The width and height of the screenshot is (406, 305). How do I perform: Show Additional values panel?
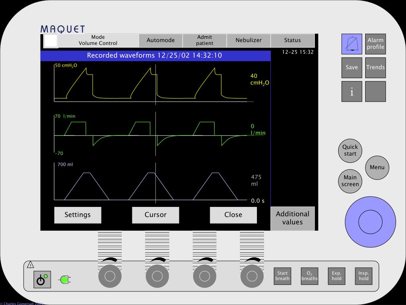coord(293,218)
